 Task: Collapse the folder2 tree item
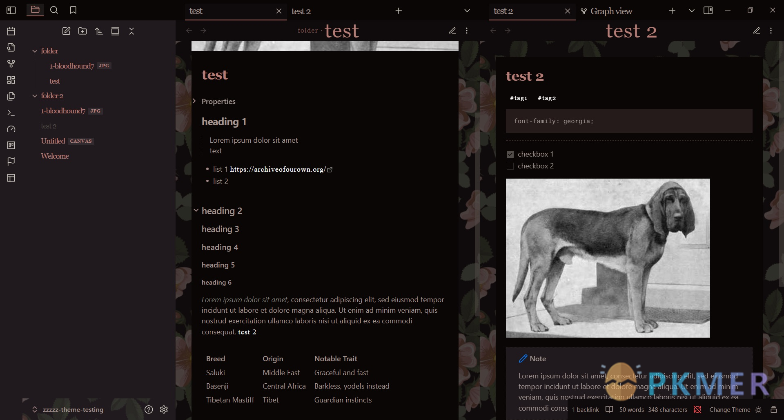35,96
